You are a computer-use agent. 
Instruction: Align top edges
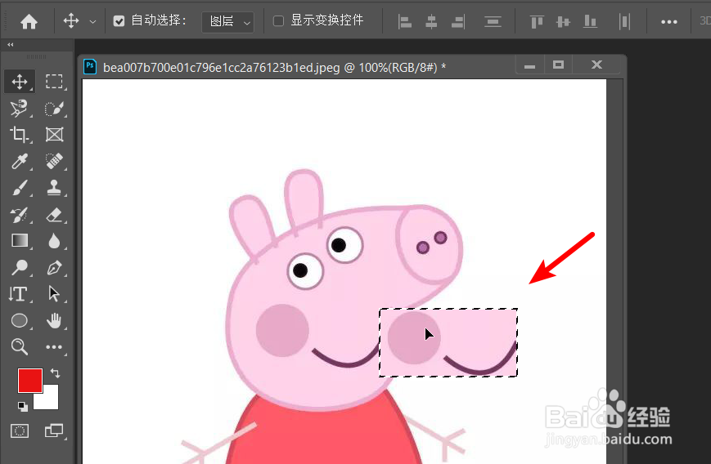[x=537, y=21]
